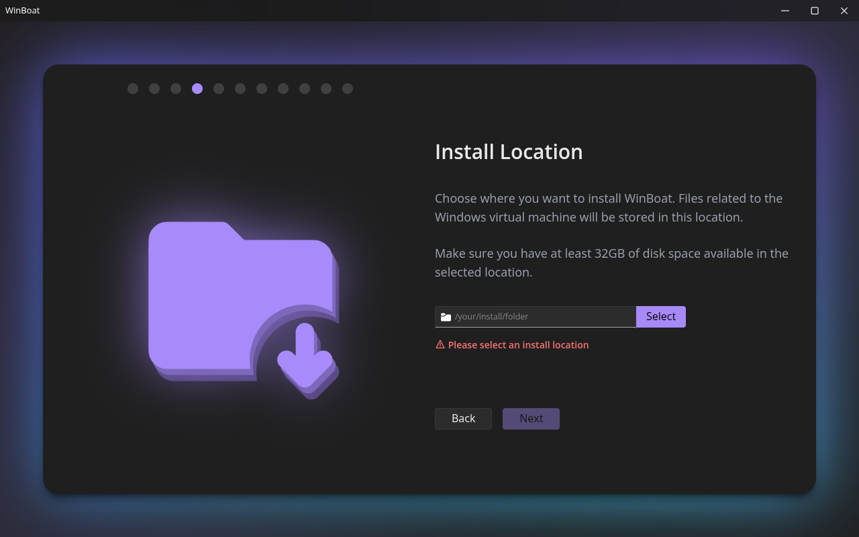Screen dimensions: 859x537
Task: Click the small folder icon in path field
Action: point(446,317)
